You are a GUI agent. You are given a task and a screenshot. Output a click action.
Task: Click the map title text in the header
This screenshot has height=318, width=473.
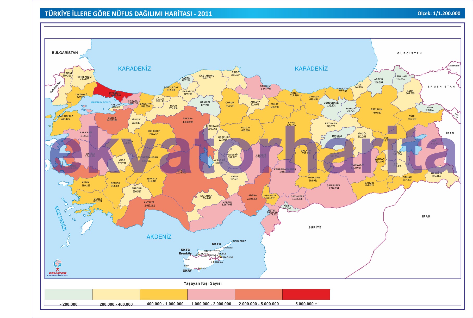coord(128,14)
